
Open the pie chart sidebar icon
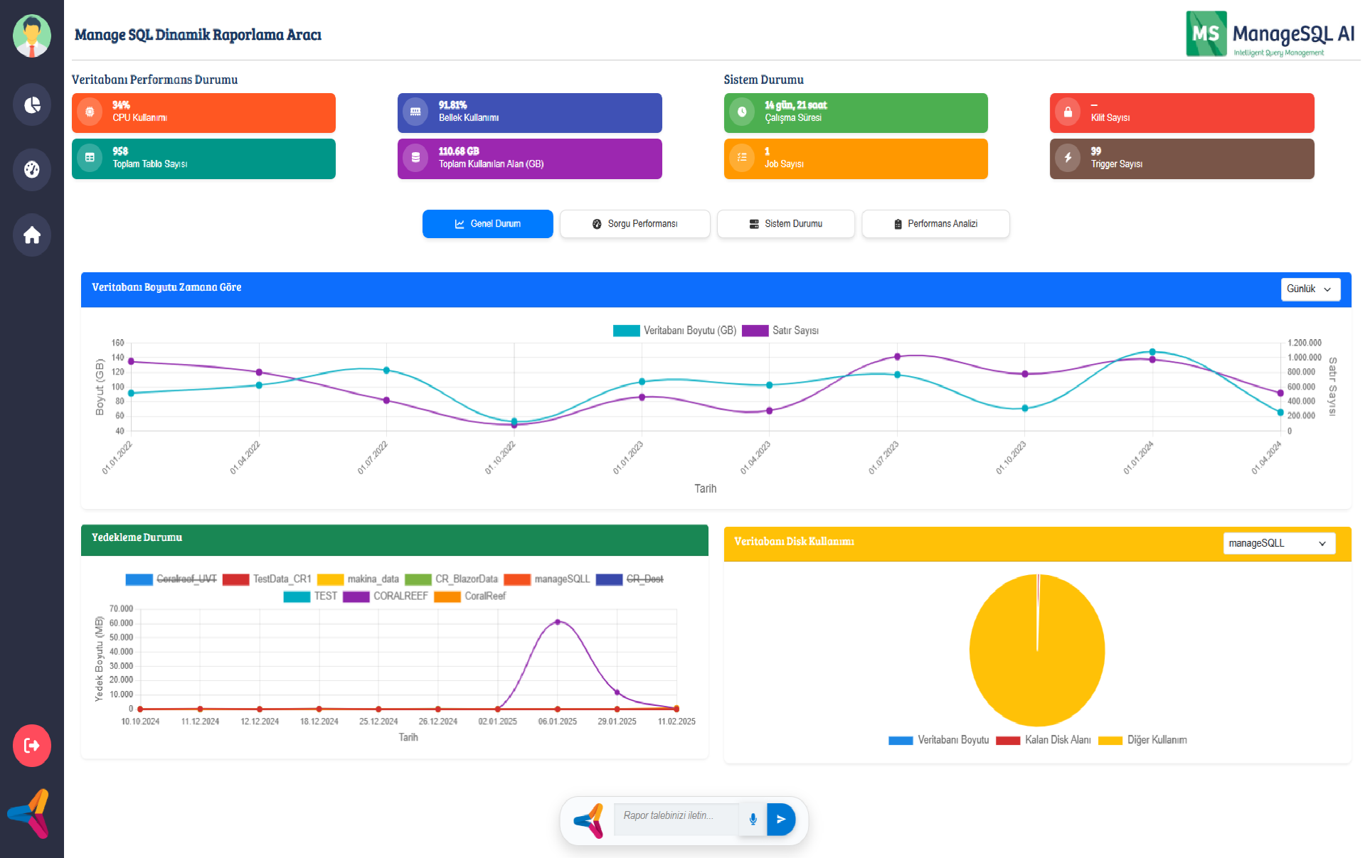pyautogui.click(x=32, y=105)
